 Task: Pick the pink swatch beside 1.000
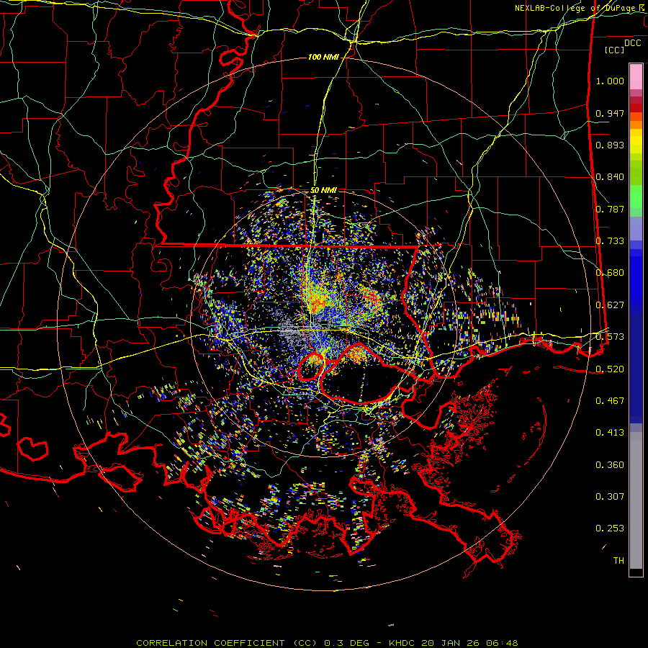click(x=636, y=77)
